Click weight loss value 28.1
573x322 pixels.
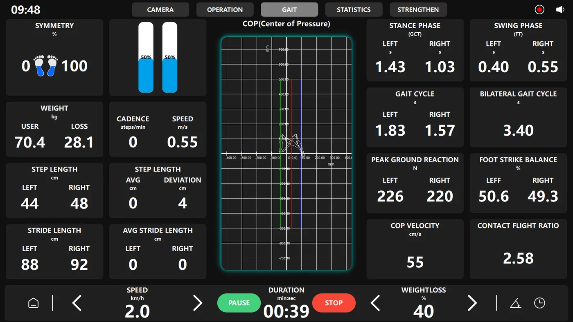(x=79, y=142)
